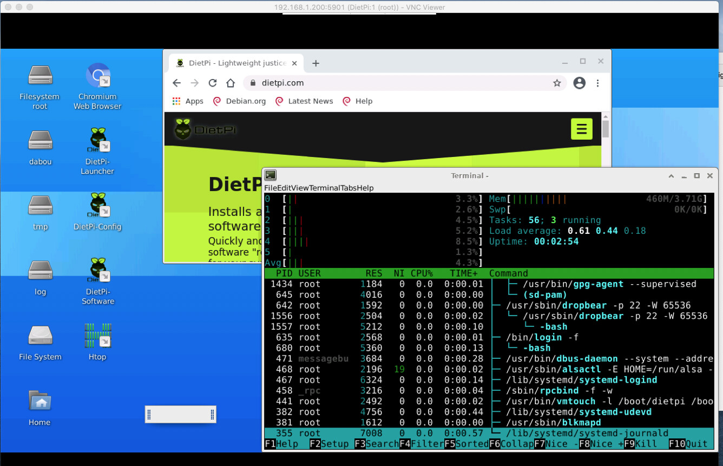Click htop F5 Sorted button

click(466, 444)
